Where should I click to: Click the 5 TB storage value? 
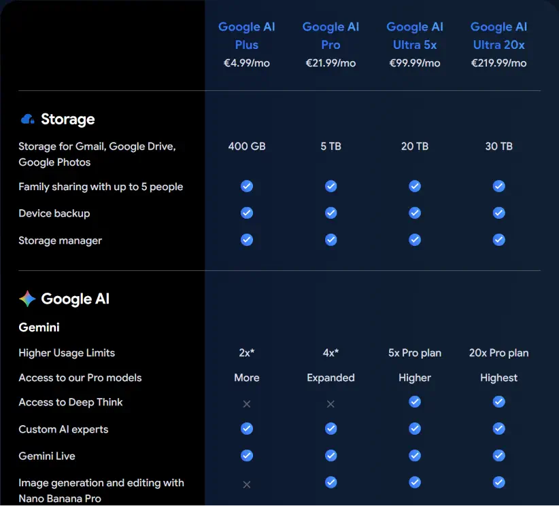point(331,146)
